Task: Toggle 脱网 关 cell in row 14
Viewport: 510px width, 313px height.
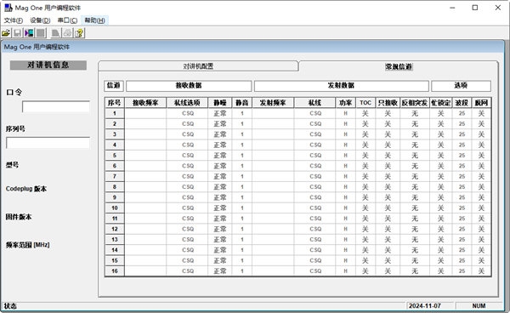Action: tap(481, 250)
